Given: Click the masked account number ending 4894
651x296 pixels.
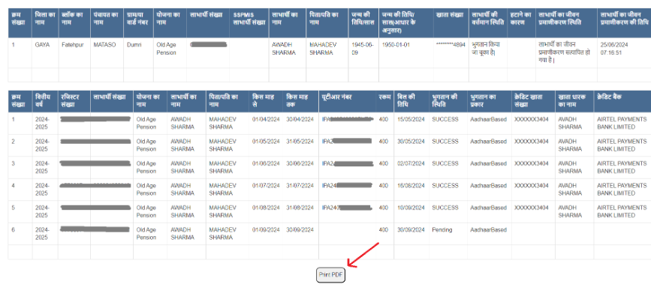Looking at the screenshot, I should (451, 45).
